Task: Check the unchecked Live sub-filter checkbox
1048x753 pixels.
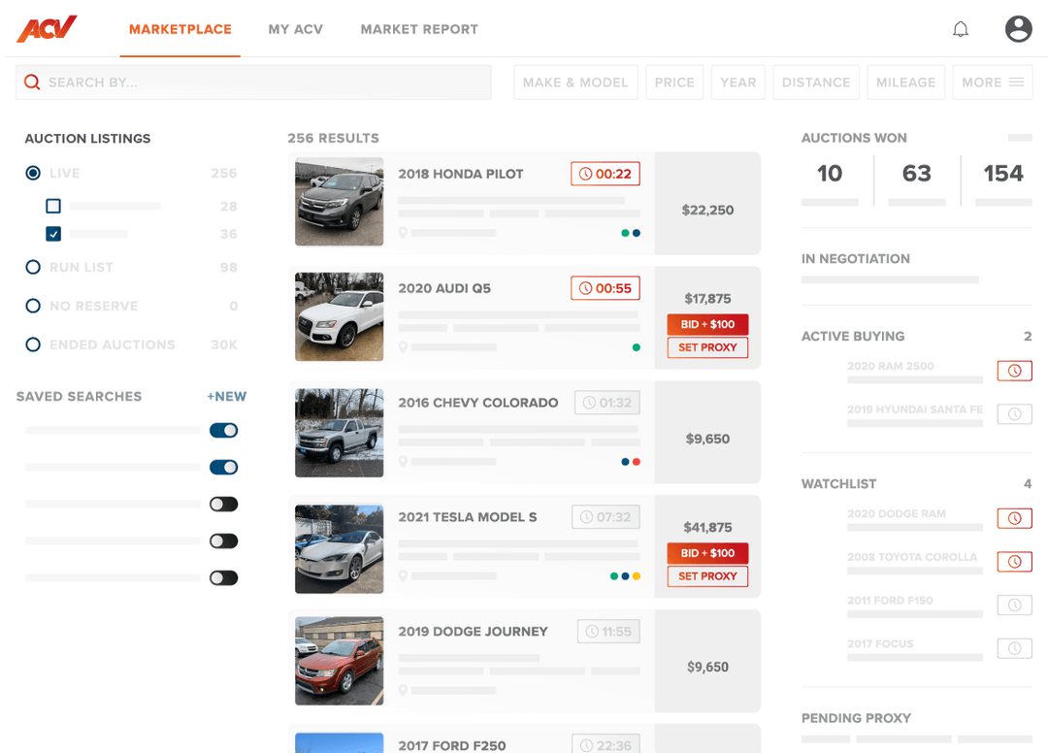Action: coord(53,206)
